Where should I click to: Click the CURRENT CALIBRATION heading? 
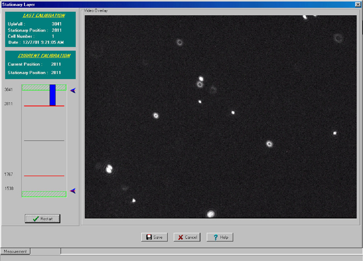pyautogui.click(x=44, y=56)
